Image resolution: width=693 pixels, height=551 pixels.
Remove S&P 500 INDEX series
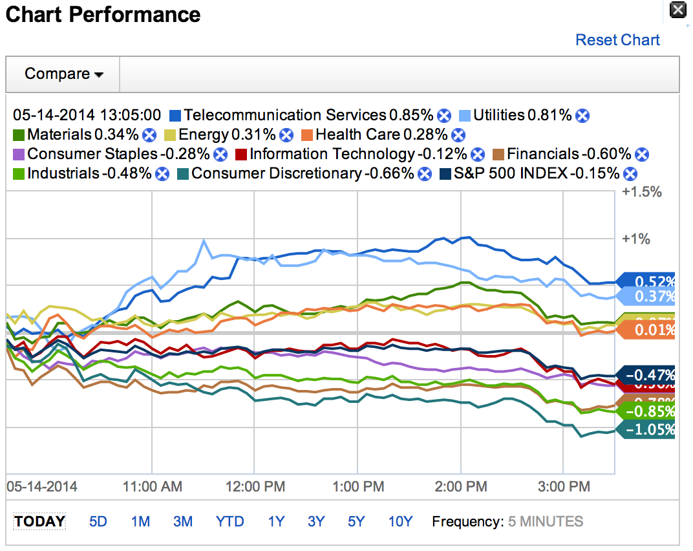630,174
